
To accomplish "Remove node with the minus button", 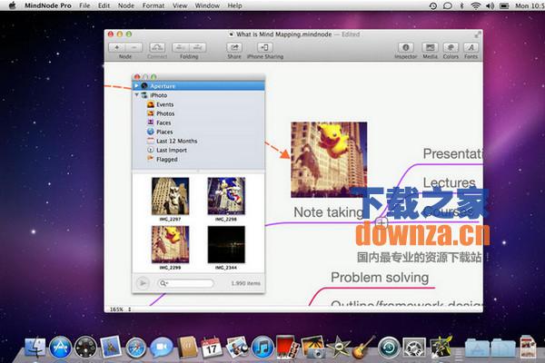I will pyautogui.click(x=134, y=47).
